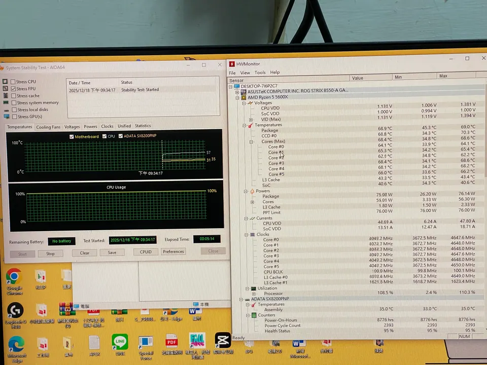Viewport: 487px width, 365px height.
Task: Collapse the Cores (Max) temperature node
Action: coord(251,142)
